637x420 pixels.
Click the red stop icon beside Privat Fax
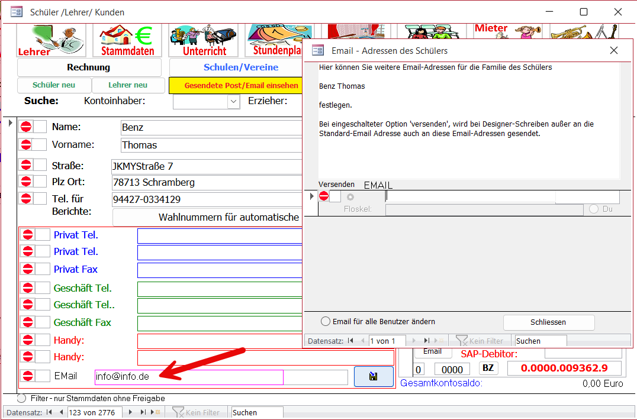tap(28, 269)
